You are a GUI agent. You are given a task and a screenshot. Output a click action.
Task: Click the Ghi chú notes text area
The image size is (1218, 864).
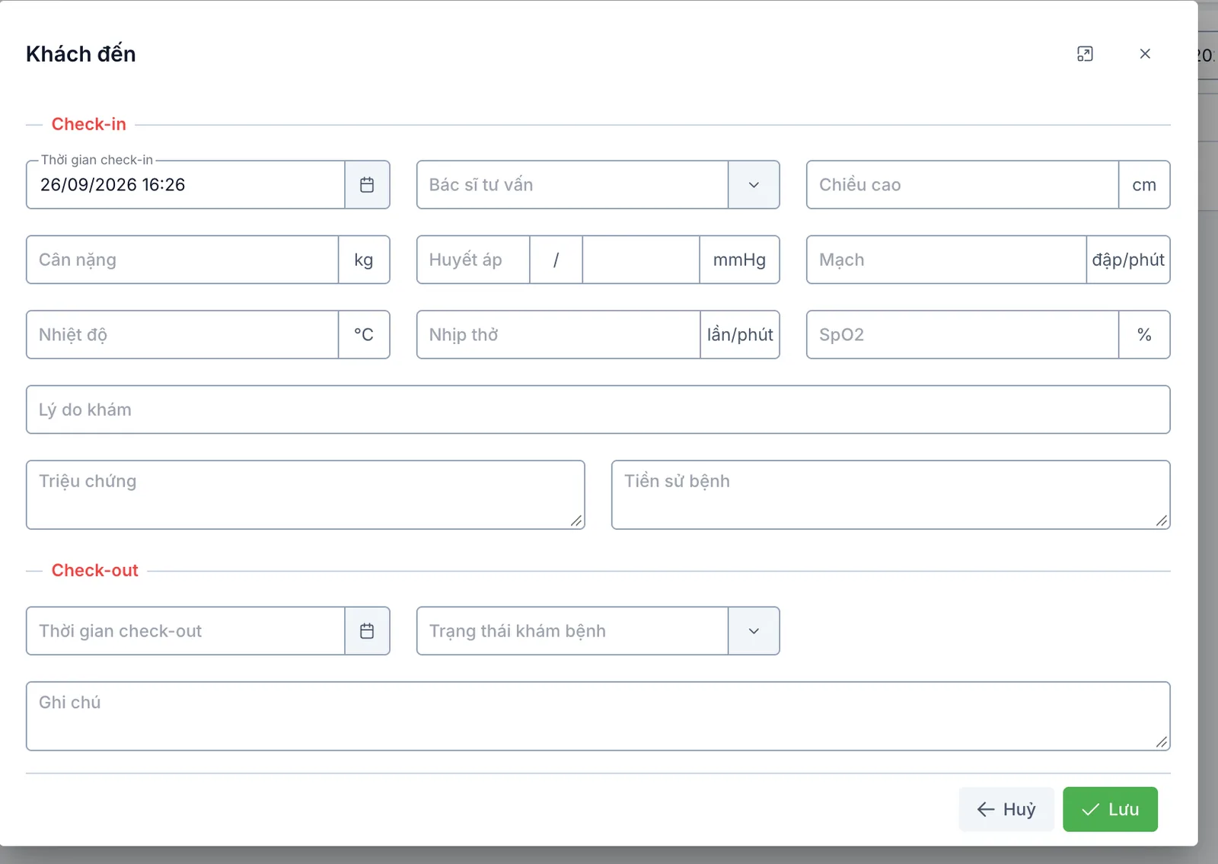598,716
